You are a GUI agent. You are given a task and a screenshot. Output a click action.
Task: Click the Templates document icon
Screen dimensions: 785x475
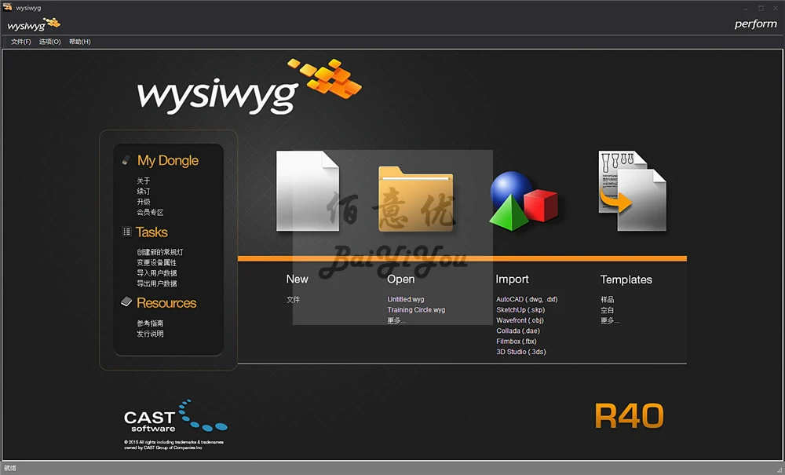tap(632, 192)
